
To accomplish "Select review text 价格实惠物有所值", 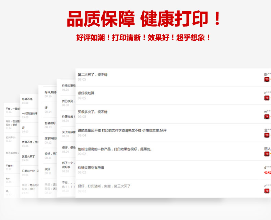I will coord(91,168).
